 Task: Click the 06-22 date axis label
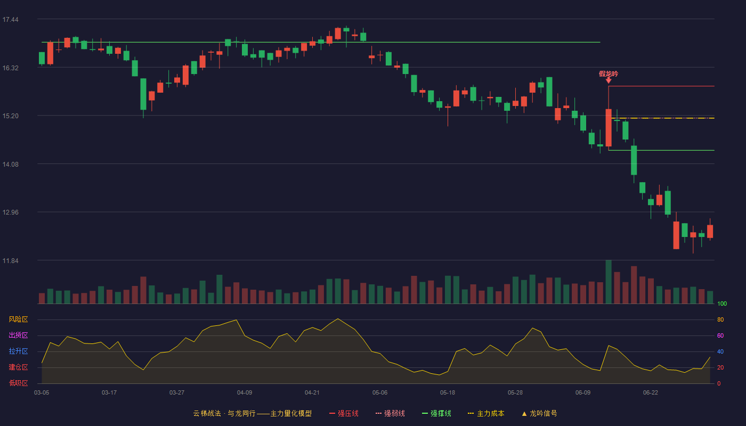pyautogui.click(x=651, y=392)
